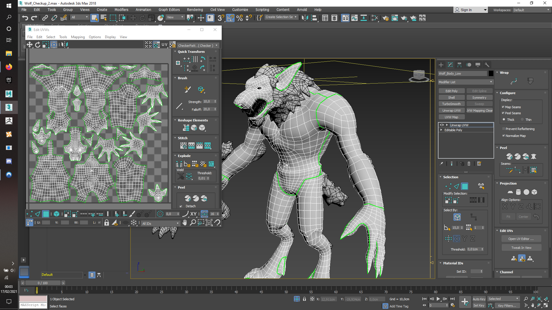Collapse the Brush rollout
The height and width of the screenshot is (310, 552).
coord(175,78)
